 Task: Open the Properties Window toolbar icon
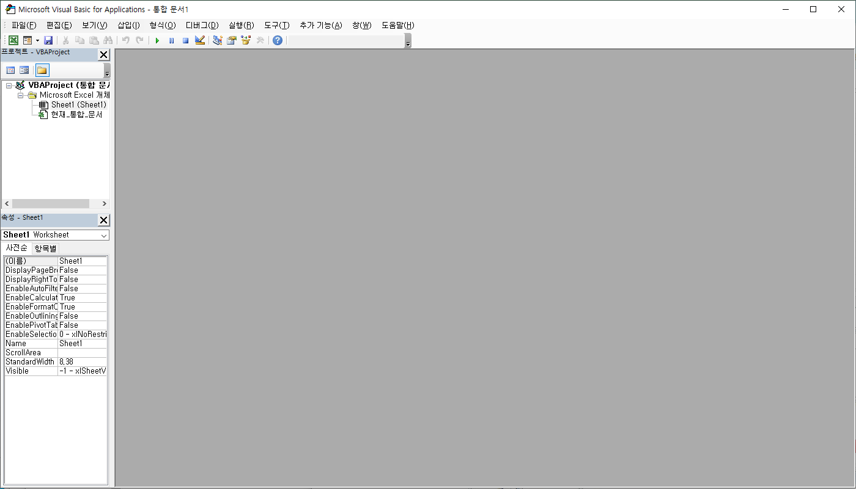tap(231, 40)
